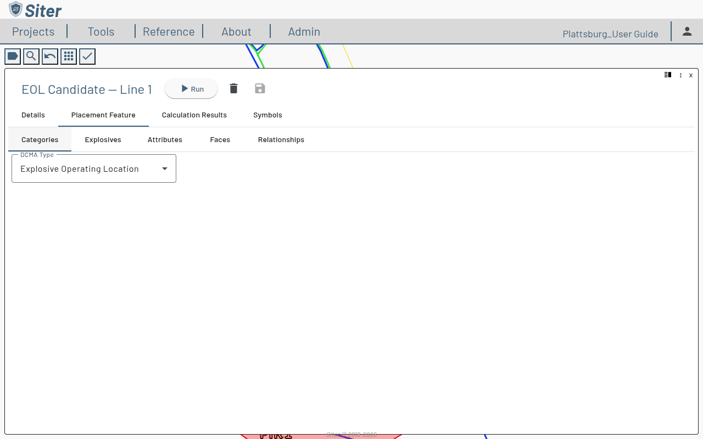Click the save floppy disk icon
This screenshot has width=703, height=439.
click(260, 89)
